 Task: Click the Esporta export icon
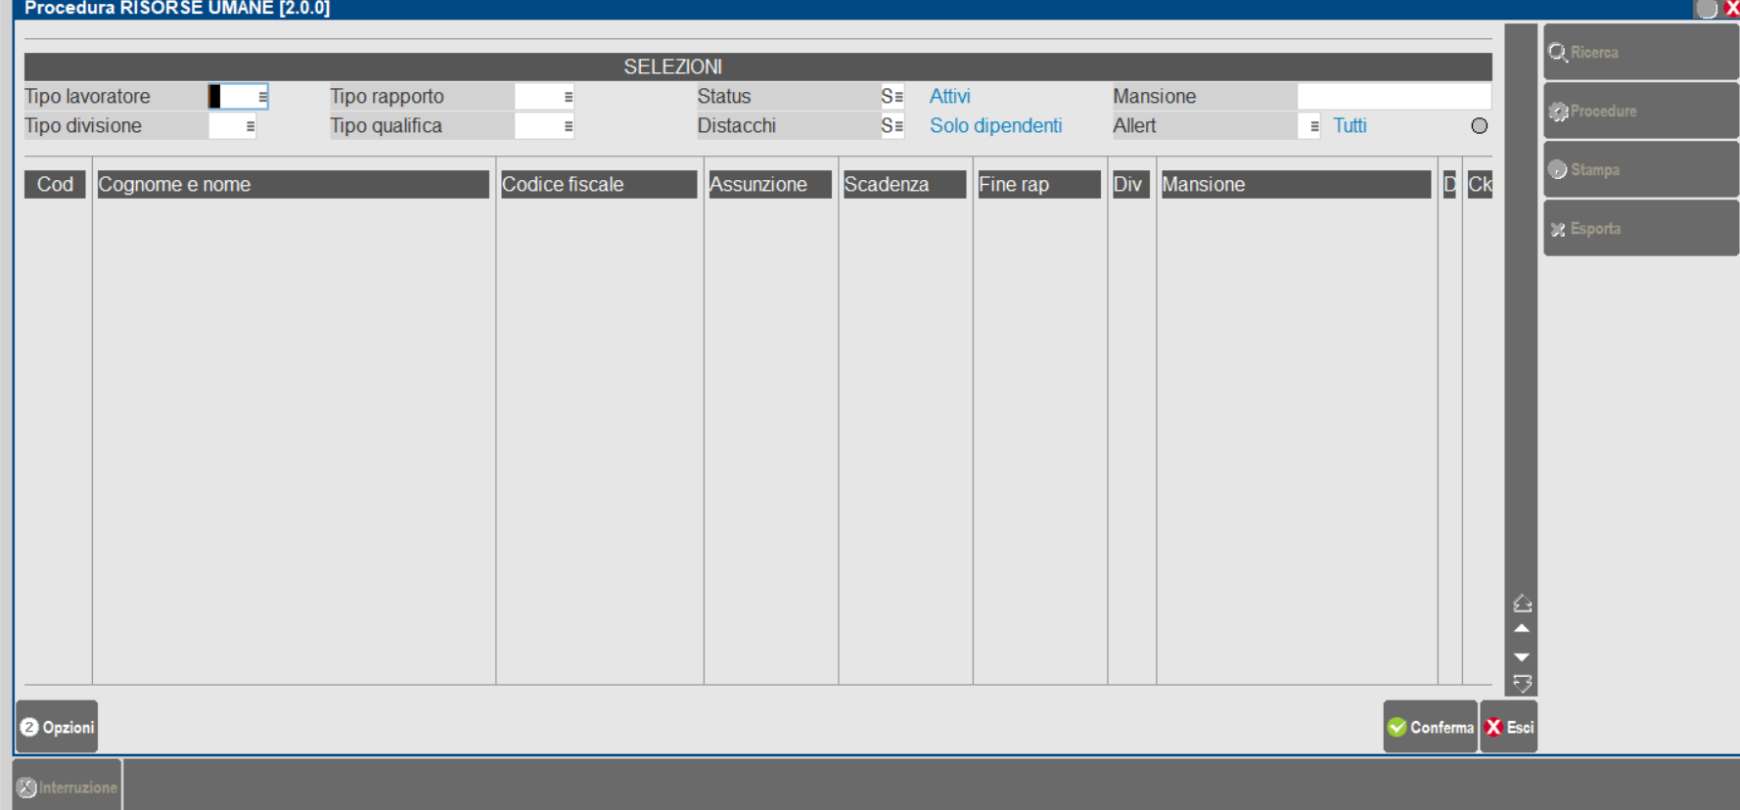coord(1558,229)
